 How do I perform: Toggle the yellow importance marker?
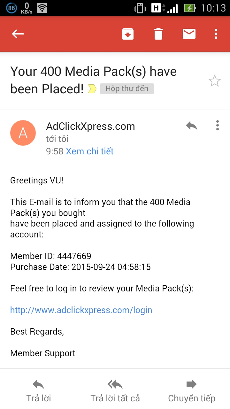click(92, 89)
